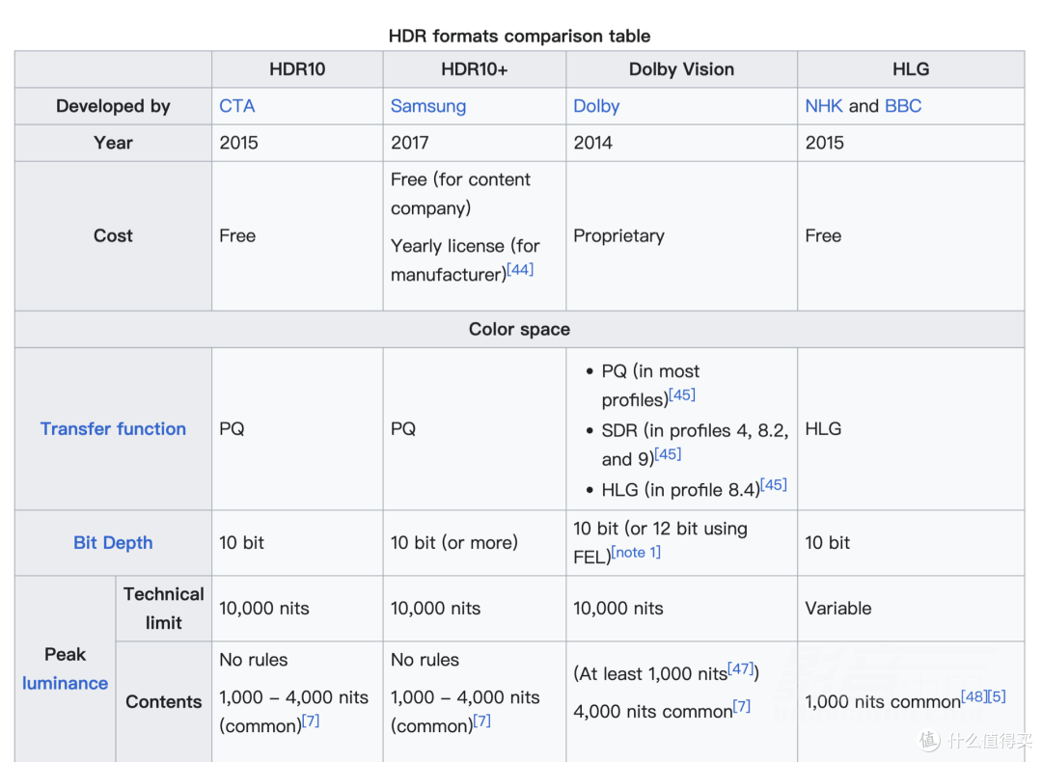The width and height of the screenshot is (1042, 762).
Task: Open citation [7] after 4,000 nits common
Action: [742, 706]
